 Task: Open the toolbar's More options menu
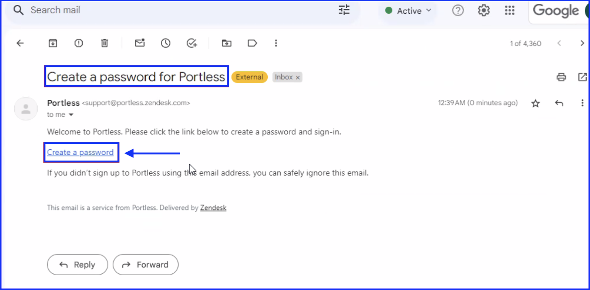point(276,43)
